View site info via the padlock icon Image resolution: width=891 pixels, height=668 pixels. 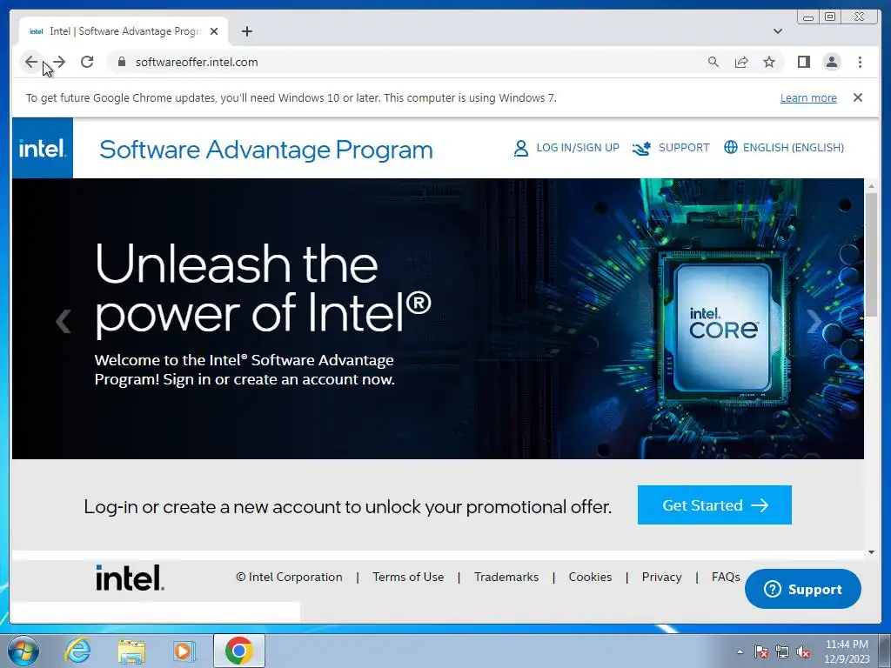tap(121, 62)
